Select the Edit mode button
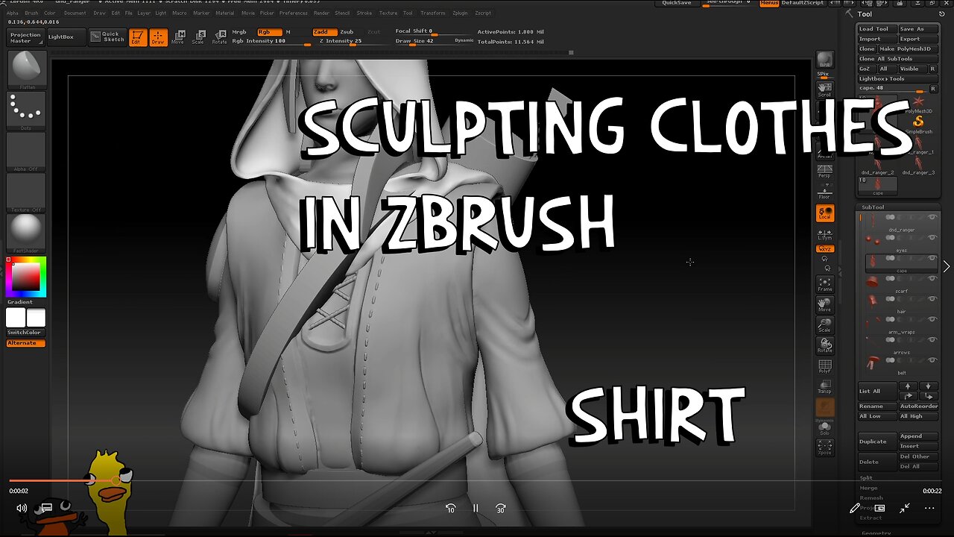The height and width of the screenshot is (537, 954). [137, 37]
